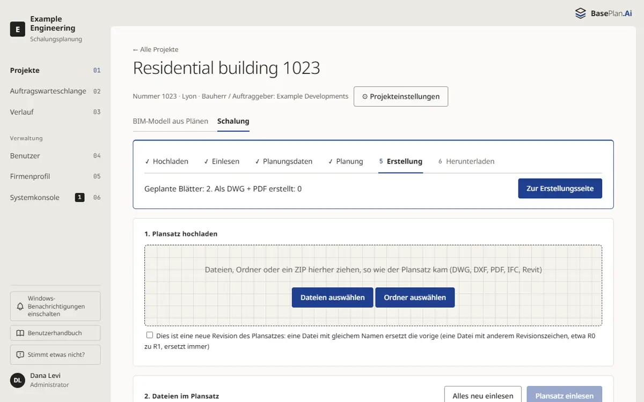Click the '1. Plansatz hochladen' heading
The height and width of the screenshot is (402, 644).
click(x=181, y=234)
